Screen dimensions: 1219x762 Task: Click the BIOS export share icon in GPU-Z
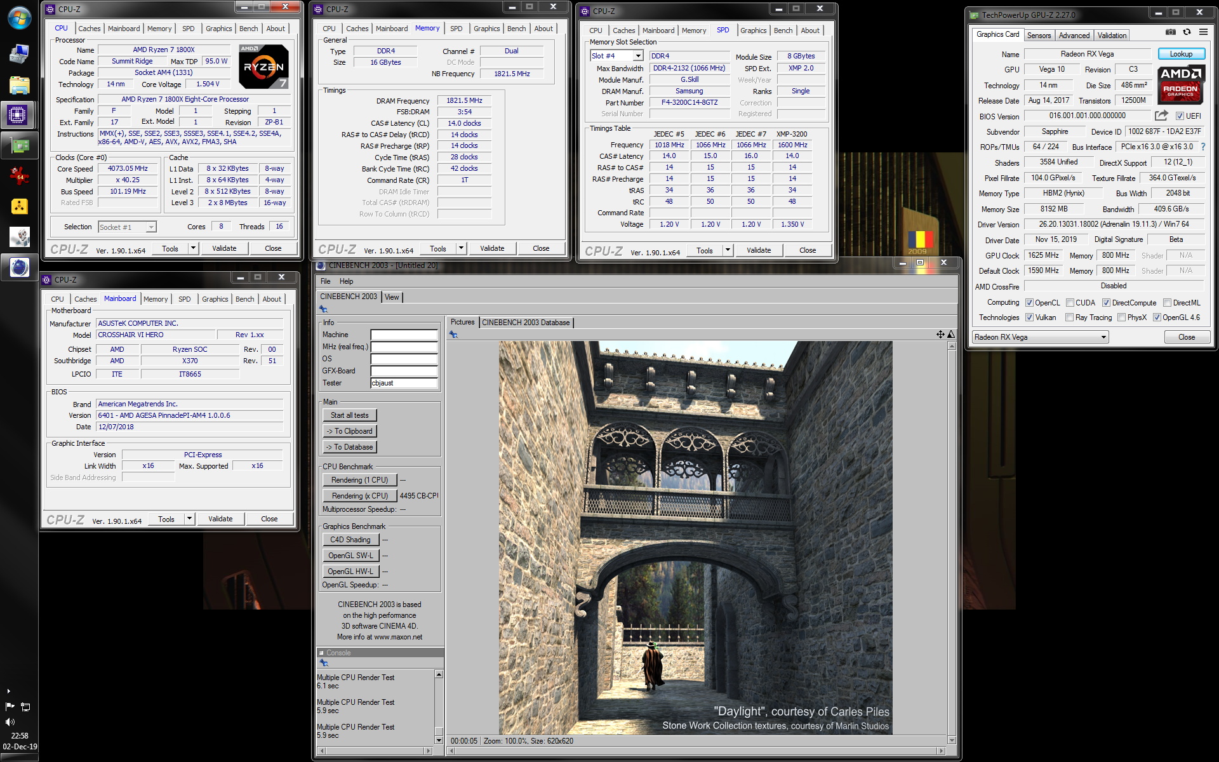click(x=1161, y=116)
